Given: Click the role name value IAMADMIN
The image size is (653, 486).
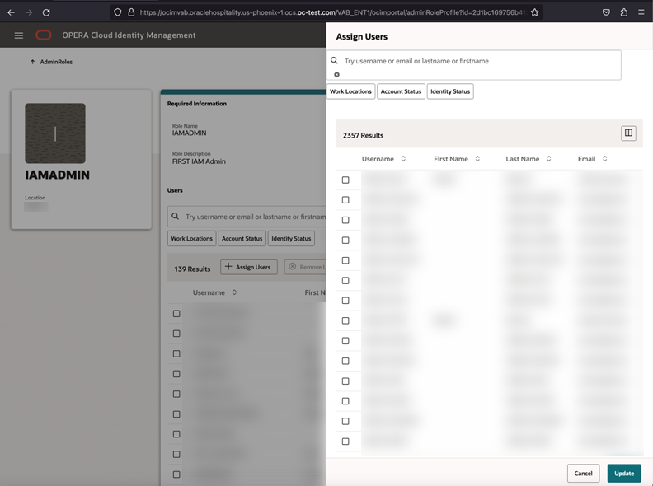Looking at the screenshot, I should point(190,133).
